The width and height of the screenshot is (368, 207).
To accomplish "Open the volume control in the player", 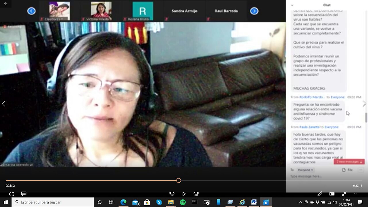I will pos(11,194).
